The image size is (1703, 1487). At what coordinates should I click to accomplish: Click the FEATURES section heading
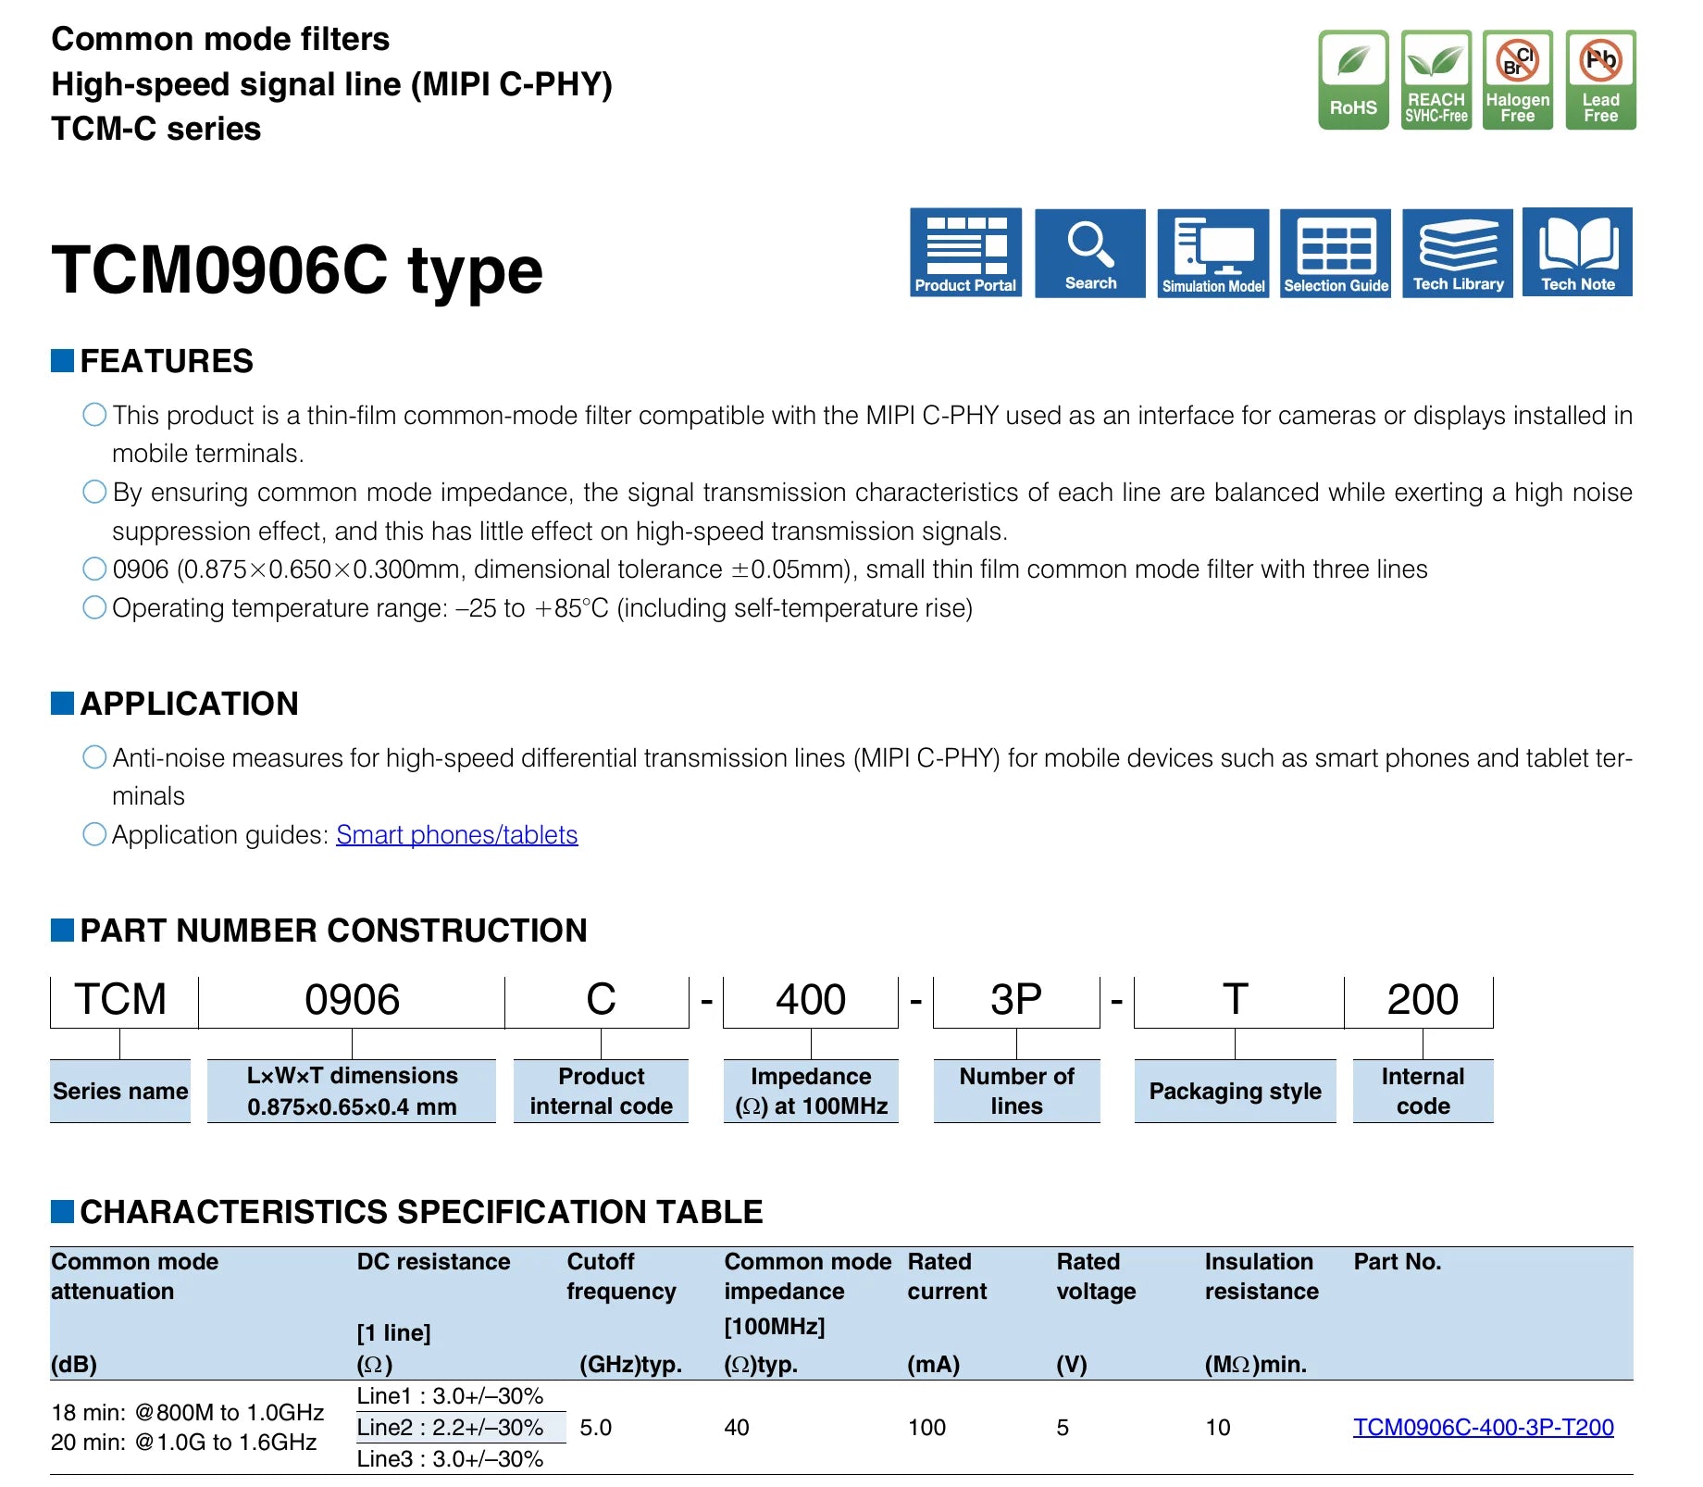coord(167,361)
